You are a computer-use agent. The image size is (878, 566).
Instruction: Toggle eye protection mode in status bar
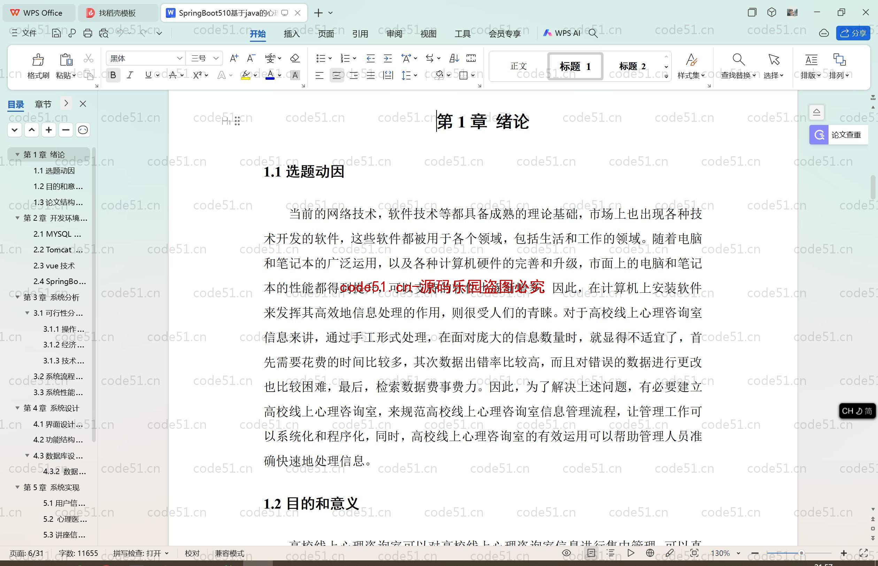(567, 553)
